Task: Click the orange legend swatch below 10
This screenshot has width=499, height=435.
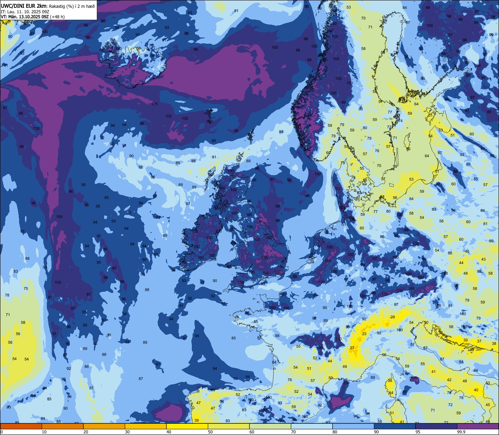Action: [x=21, y=426]
